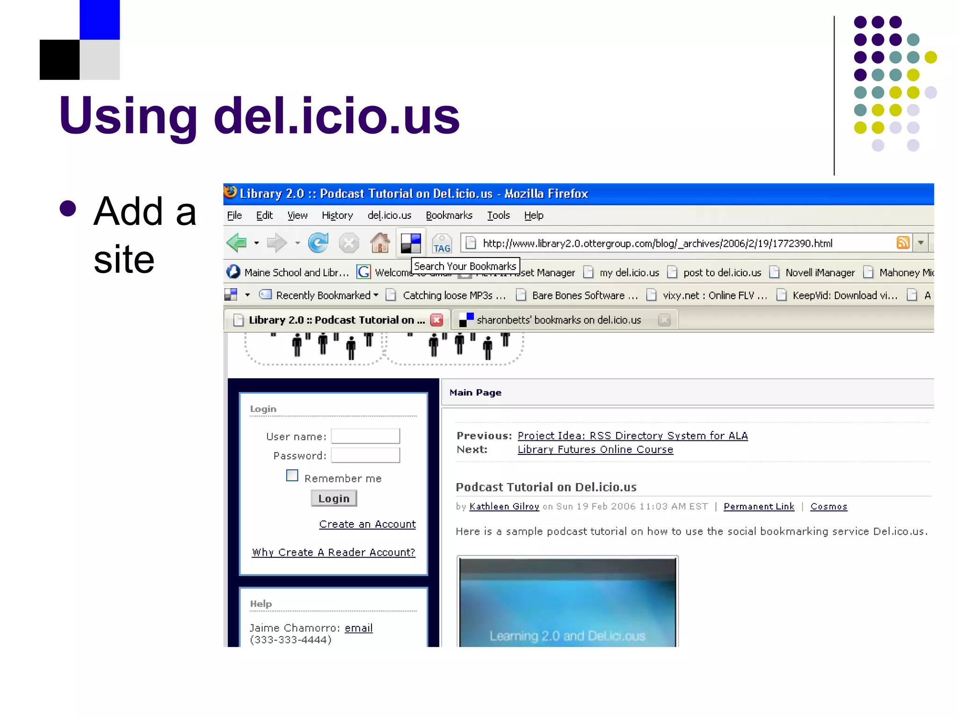958x718 pixels.
Task: Open the post to del.icio.us bookmark
Action: pyautogui.click(x=714, y=273)
